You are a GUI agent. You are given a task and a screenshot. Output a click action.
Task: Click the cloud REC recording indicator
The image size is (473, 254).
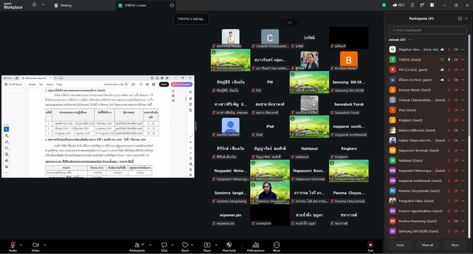(x=399, y=5)
